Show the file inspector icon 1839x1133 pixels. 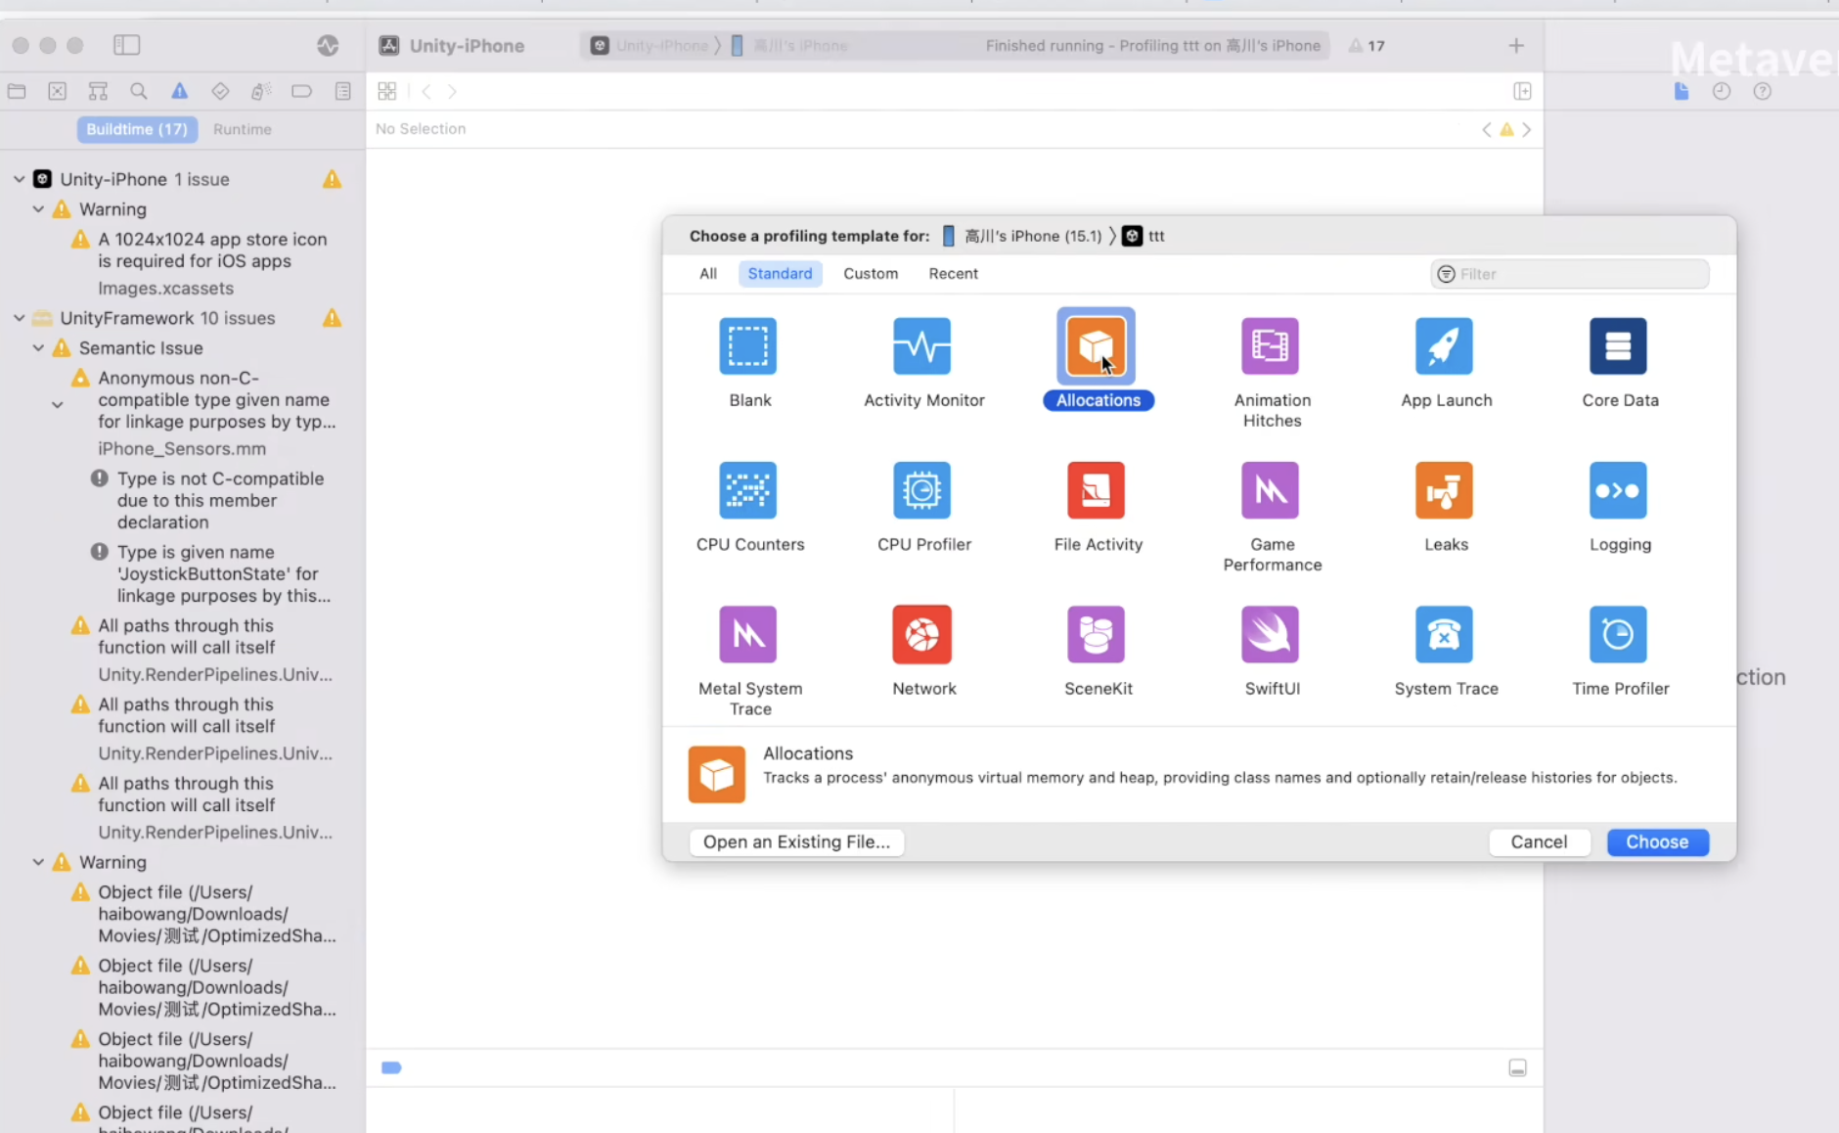click(1681, 91)
